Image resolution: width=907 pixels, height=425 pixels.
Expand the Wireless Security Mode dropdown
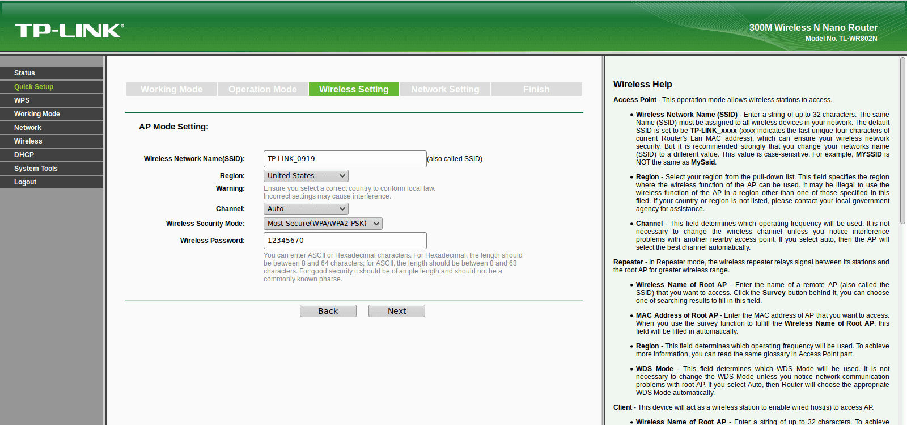[x=323, y=224]
